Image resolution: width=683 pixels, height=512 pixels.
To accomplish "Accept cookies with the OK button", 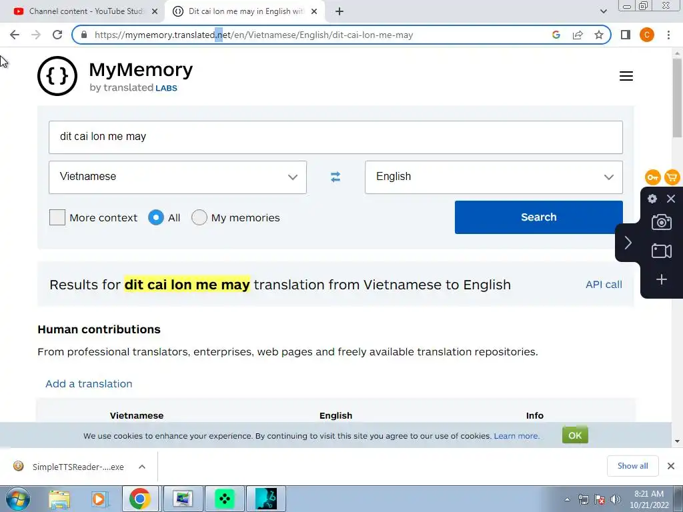I will click(x=575, y=435).
